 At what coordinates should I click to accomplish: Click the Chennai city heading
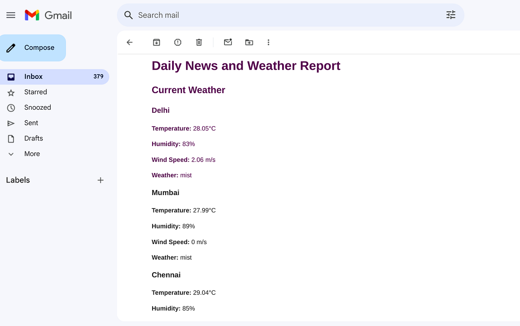(166, 275)
